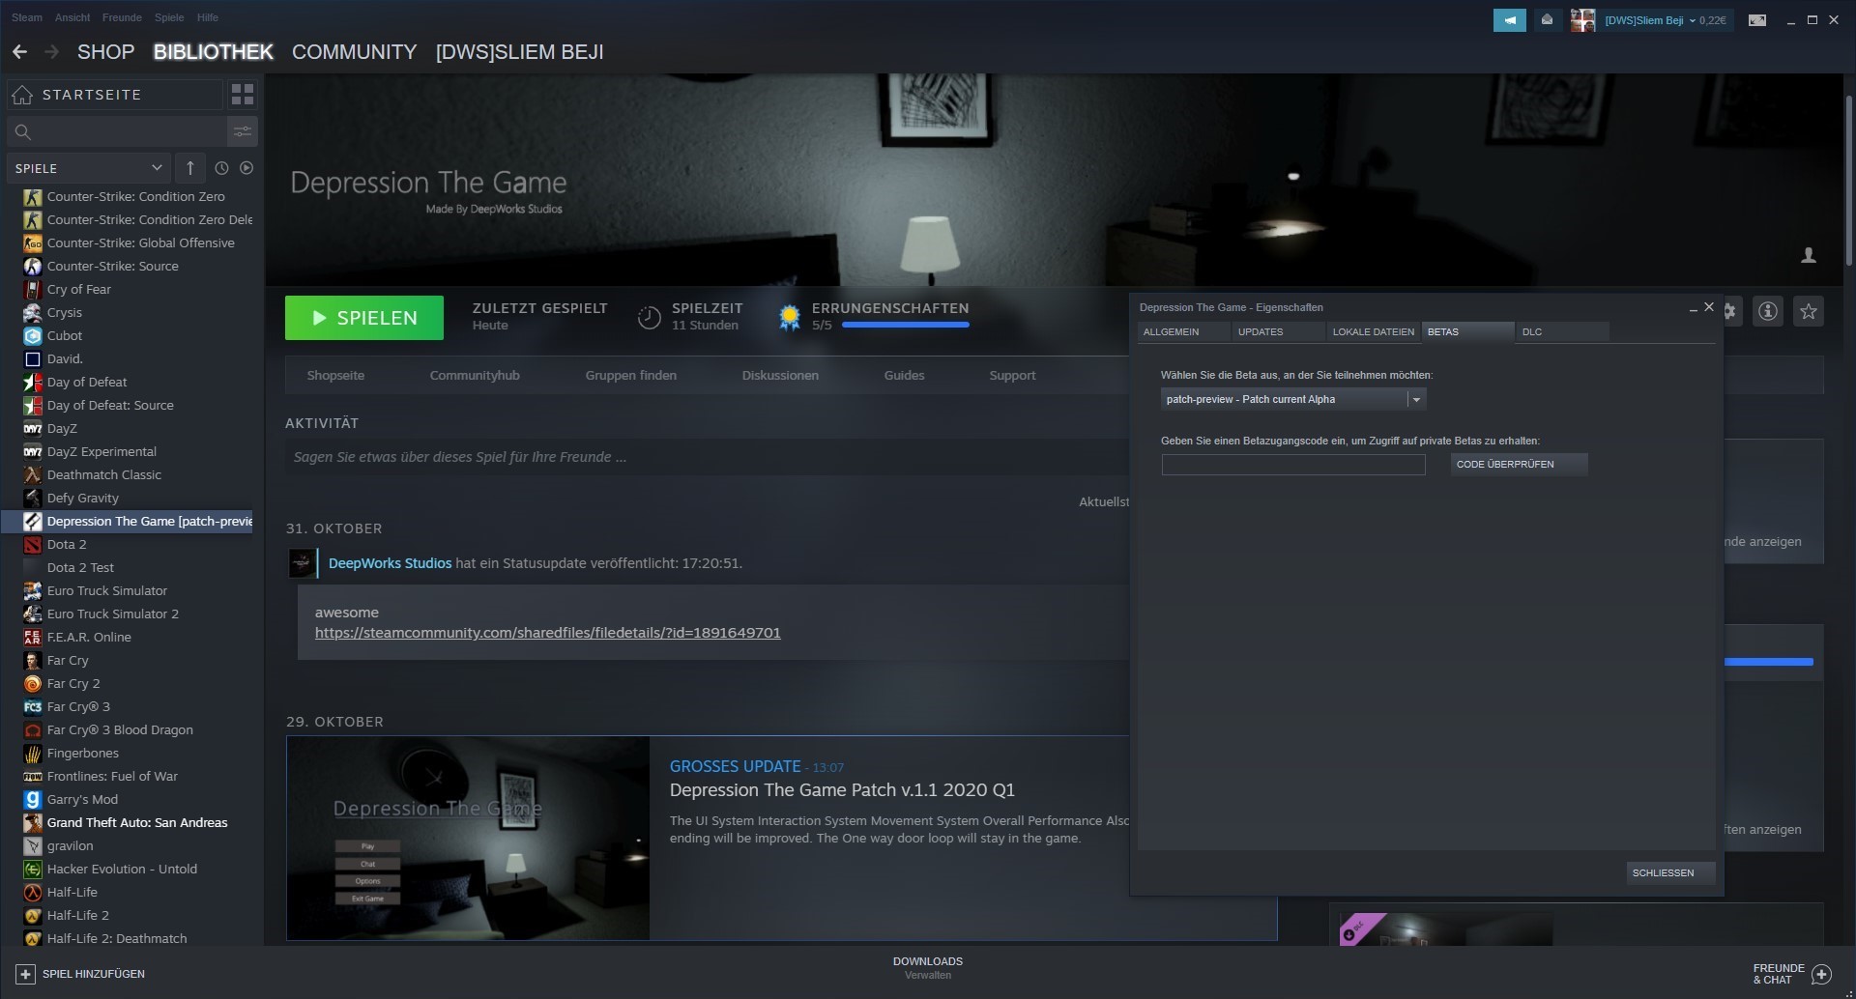
Task: Toggle the library grid view icon
Action: click(243, 95)
